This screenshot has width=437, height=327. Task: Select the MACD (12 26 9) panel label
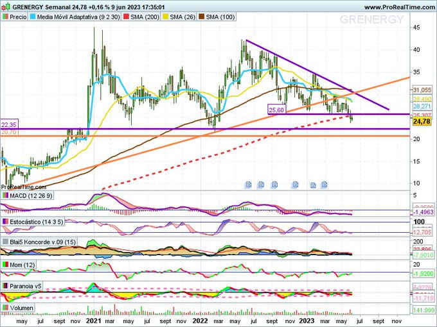point(31,196)
